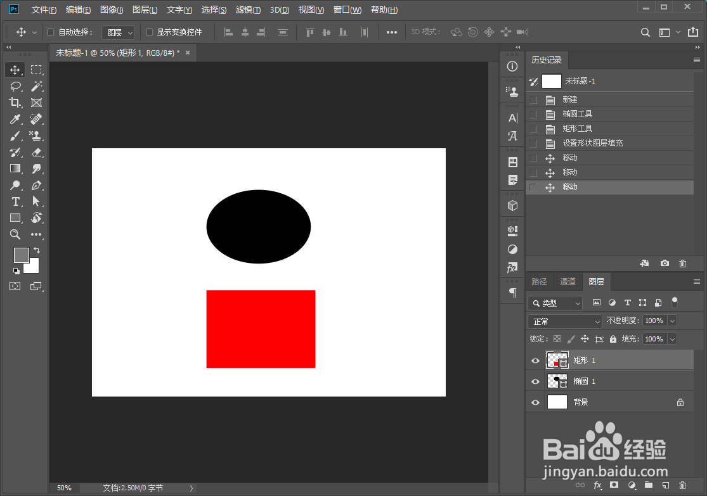Hide the 背景 layer

pos(535,402)
